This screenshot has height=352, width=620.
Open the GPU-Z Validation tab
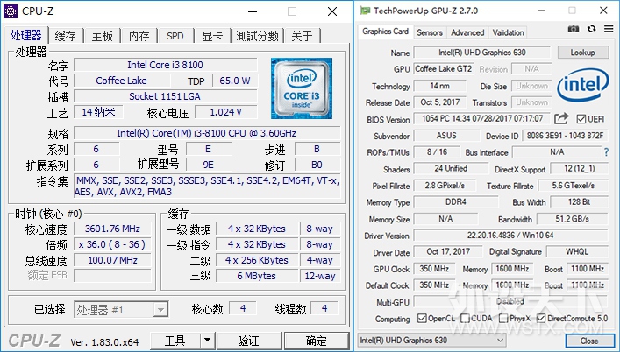click(x=508, y=32)
